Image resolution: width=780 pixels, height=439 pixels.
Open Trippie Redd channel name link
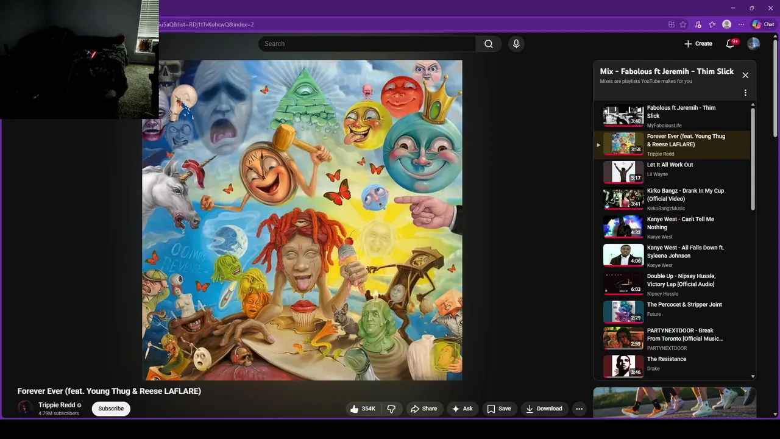(x=57, y=405)
